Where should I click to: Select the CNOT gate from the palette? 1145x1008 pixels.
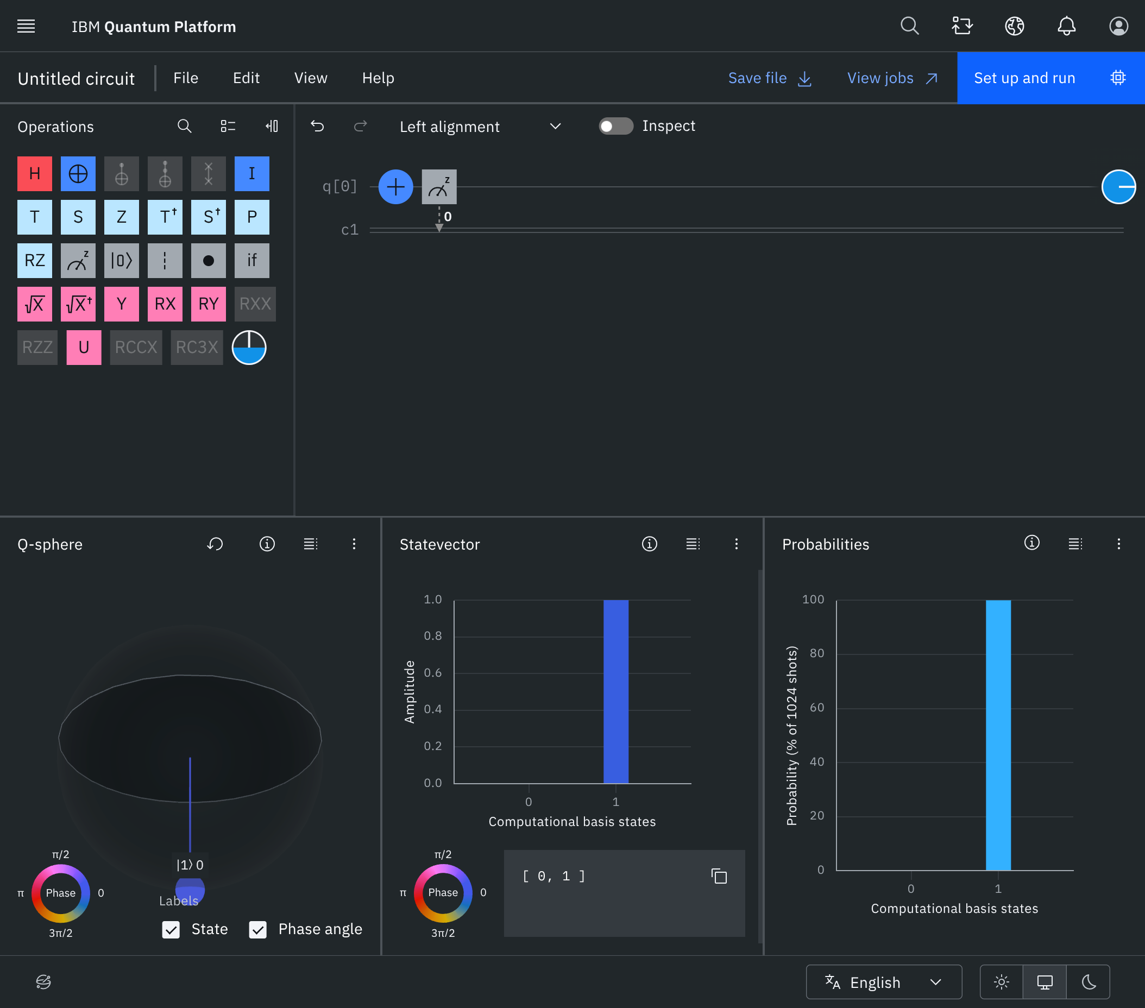78,174
